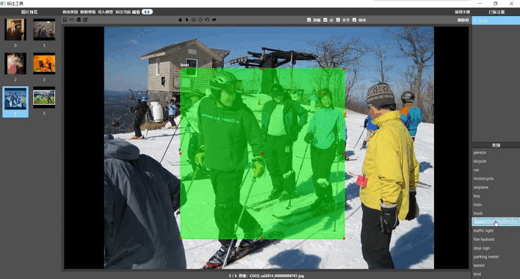Click the 0.5 threshold value field
The height and width of the screenshot is (279, 520).
tap(147, 12)
